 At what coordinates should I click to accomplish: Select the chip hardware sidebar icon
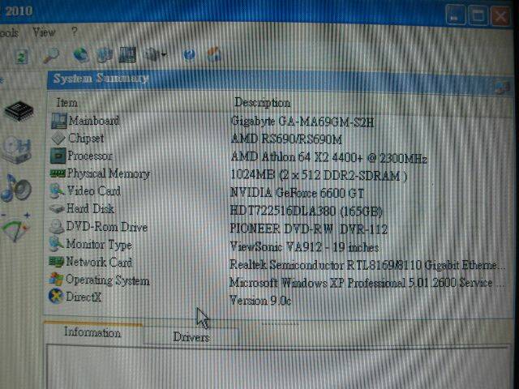pyautogui.click(x=19, y=111)
